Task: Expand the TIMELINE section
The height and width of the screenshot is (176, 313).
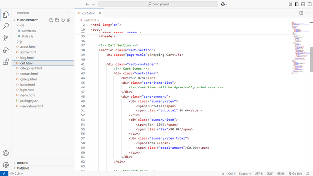Action: pyautogui.click(x=43, y=168)
